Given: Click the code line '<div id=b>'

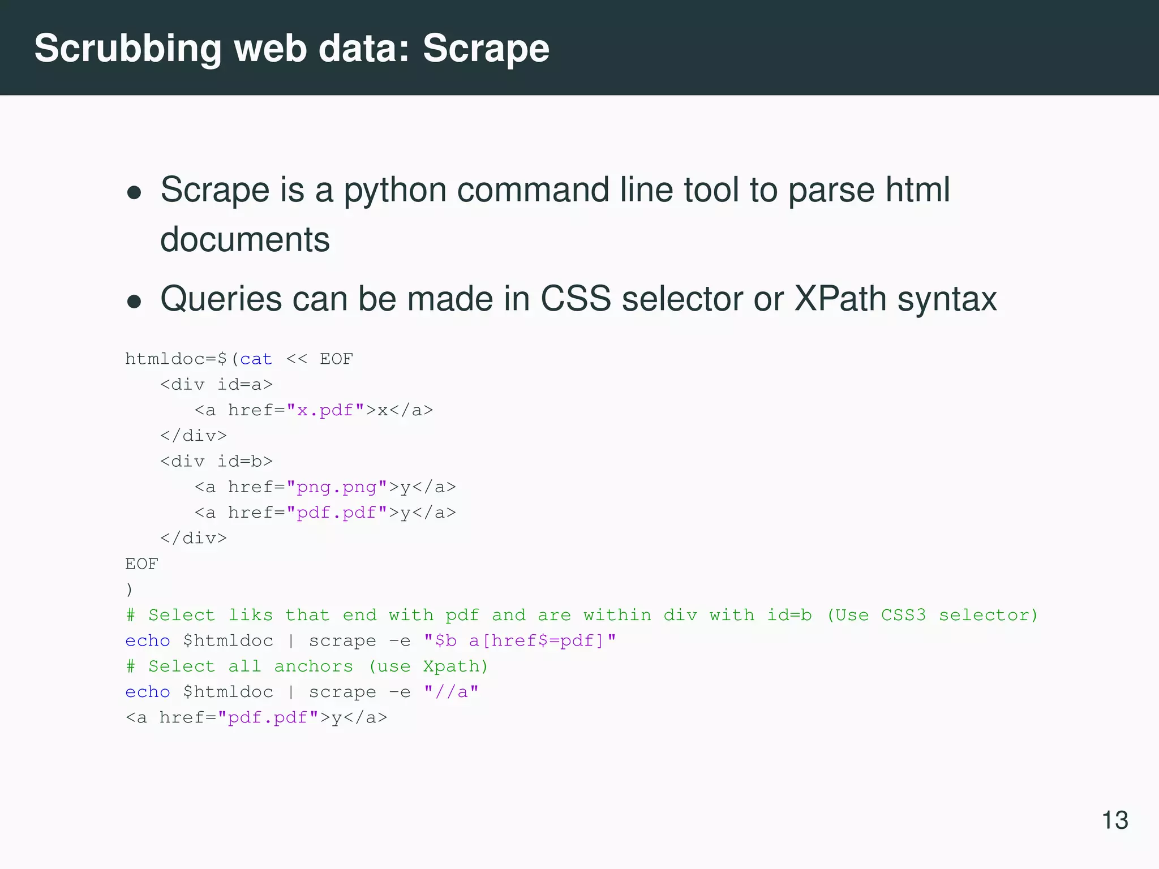Looking at the screenshot, I should (216, 461).
